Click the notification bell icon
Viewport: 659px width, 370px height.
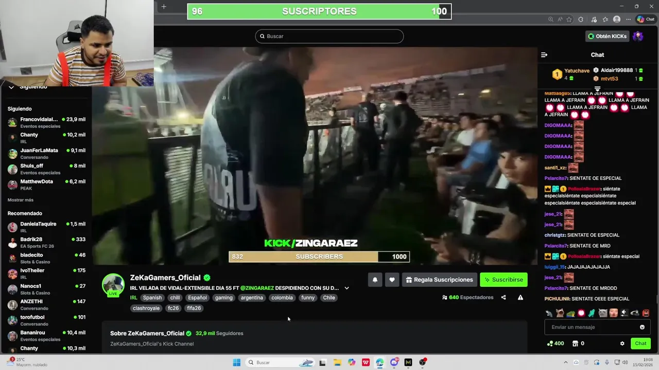[375, 280]
